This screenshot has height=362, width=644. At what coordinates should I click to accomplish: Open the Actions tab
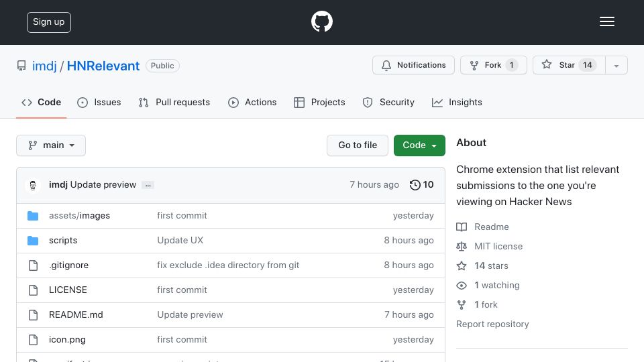pyautogui.click(x=252, y=102)
